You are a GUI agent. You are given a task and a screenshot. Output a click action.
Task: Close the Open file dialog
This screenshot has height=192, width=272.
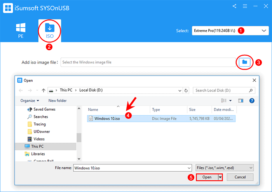pyautogui.click(x=254, y=80)
